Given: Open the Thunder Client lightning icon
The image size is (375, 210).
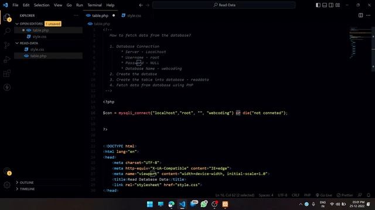Looking at the screenshot, I should tap(7, 87).
